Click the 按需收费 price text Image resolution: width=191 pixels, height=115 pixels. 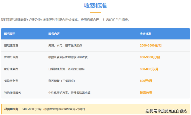tap(146, 93)
